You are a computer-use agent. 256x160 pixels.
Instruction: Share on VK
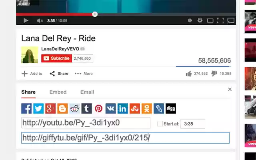click(110, 108)
